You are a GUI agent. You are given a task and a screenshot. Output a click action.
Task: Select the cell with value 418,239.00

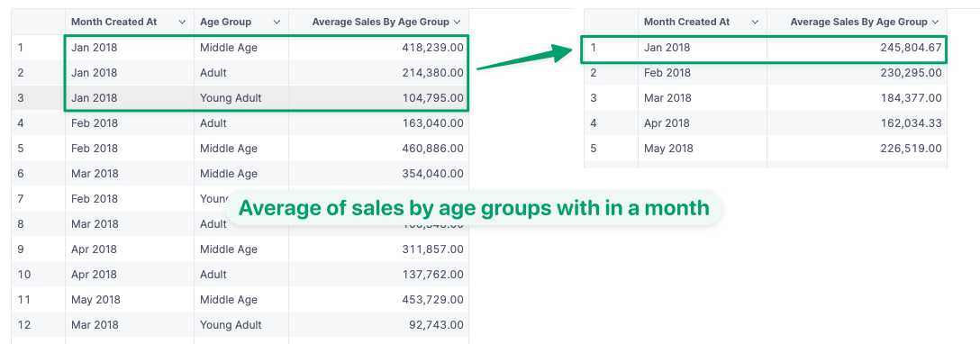pyautogui.click(x=378, y=48)
